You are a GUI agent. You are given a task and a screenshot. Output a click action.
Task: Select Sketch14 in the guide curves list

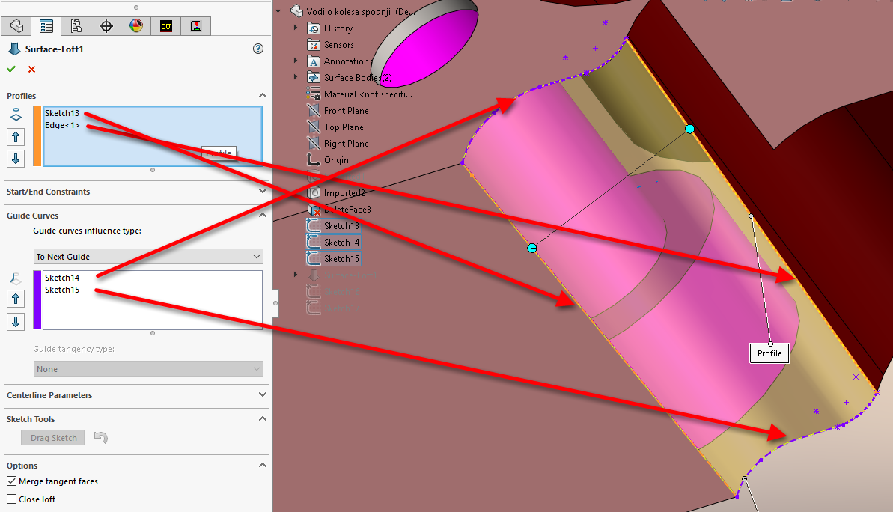coord(62,278)
